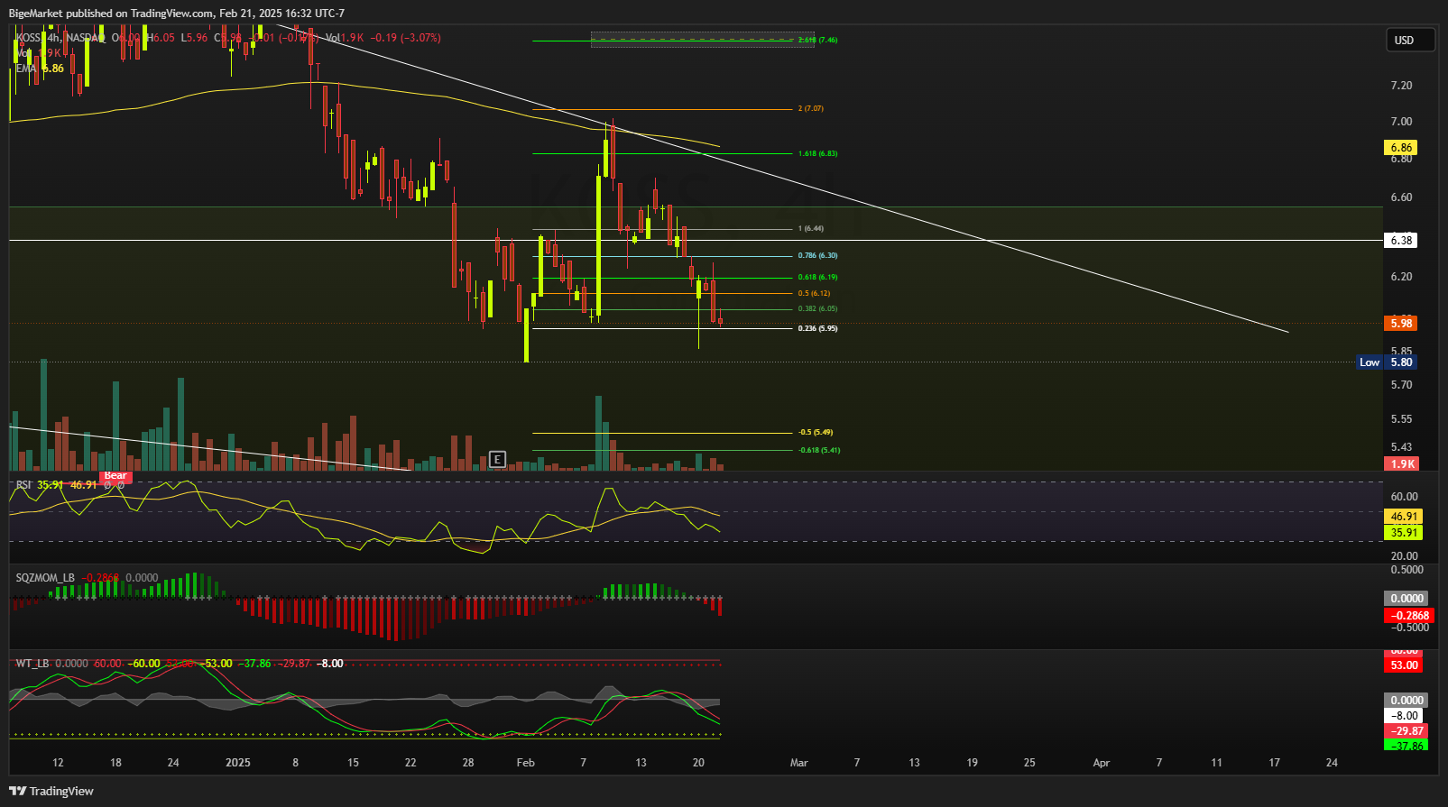Click the 35.91 RSI value label

tap(1403, 533)
